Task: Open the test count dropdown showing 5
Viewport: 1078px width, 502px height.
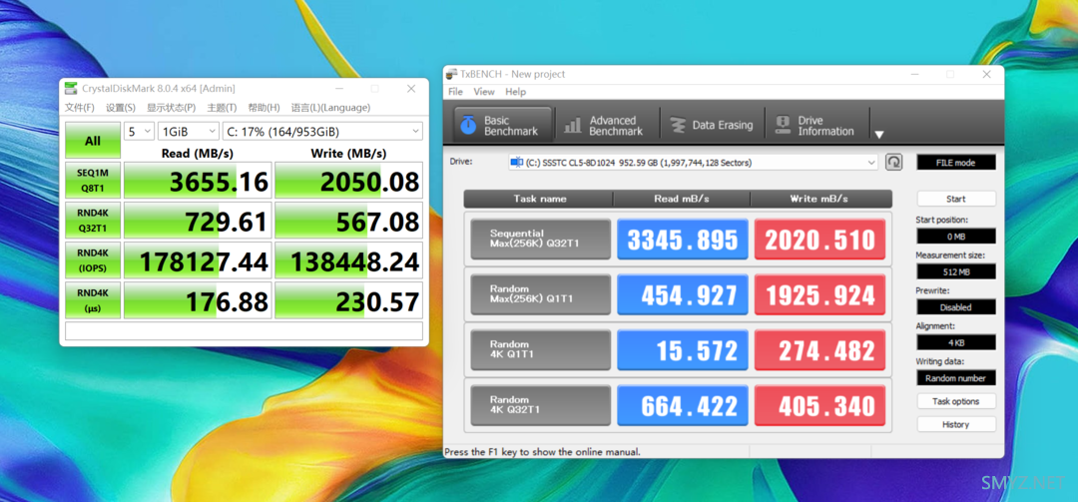Action: coord(139,132)
